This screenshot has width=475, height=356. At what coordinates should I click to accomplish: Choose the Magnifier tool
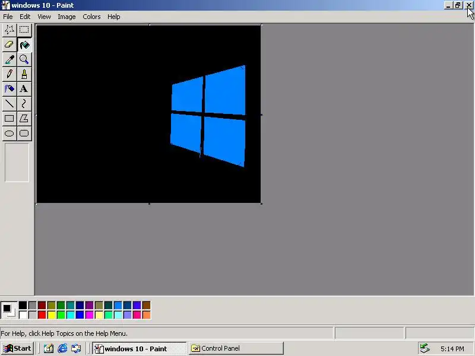pyautogui.click(x=24, y=59)
